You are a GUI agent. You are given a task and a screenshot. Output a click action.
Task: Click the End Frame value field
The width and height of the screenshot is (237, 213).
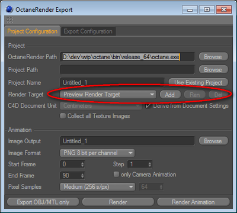pyautogui.click(x=71, y=175)
